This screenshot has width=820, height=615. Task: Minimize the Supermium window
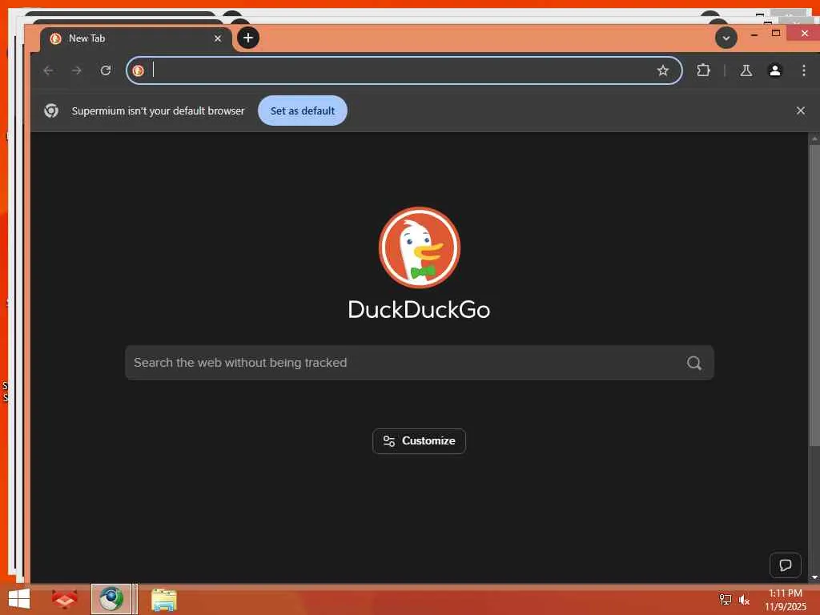tap(754, 34)
